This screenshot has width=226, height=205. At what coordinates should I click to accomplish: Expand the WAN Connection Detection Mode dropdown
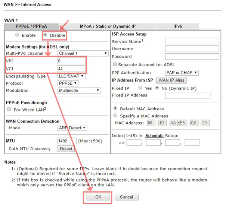point(72,128)
